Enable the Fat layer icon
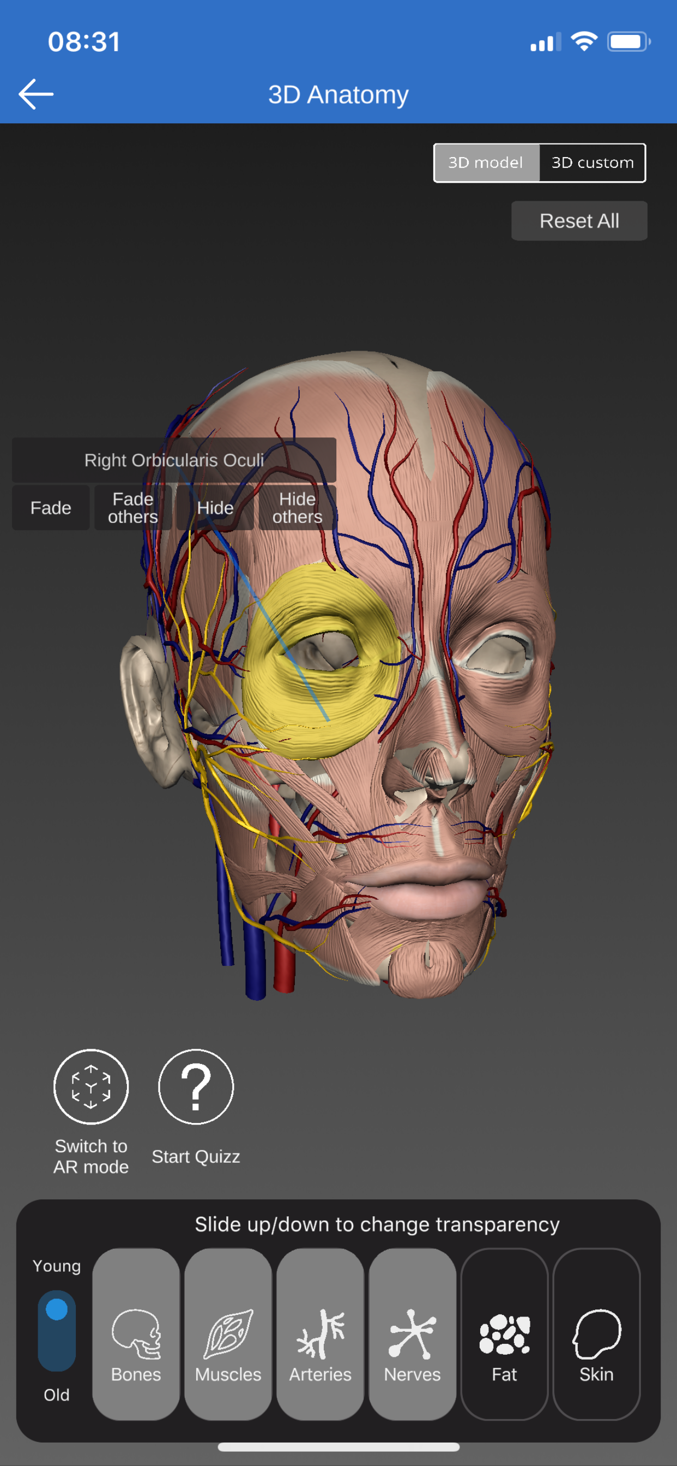This screenshot has width=677, height=1466. click(x=505, y=1333)
